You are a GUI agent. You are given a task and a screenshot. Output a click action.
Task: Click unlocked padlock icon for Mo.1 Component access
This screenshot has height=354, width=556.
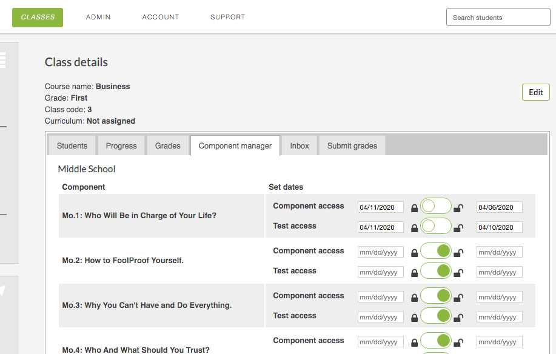click(458, 208)
